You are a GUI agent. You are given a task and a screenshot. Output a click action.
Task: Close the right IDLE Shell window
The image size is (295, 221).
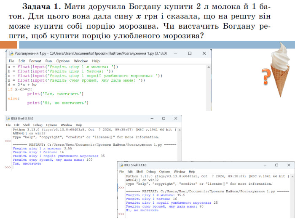289,165
